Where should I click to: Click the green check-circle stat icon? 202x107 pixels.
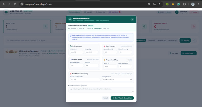pos(144,26)
